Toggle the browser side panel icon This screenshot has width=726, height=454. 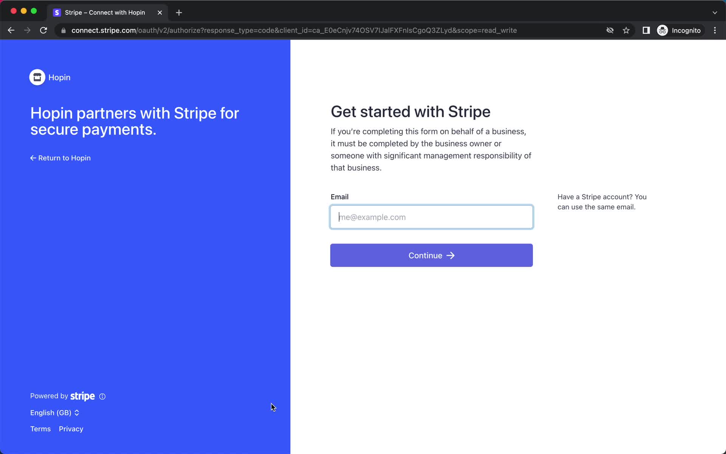(646, 30)
